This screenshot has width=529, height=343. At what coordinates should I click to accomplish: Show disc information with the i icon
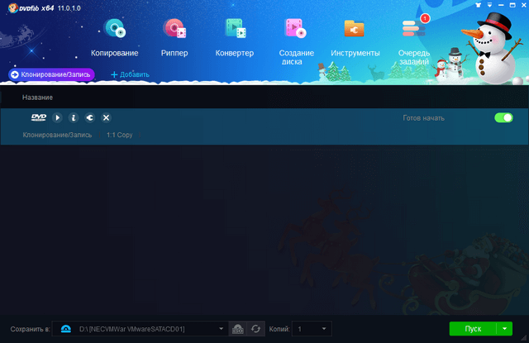(x=74, y=117)
